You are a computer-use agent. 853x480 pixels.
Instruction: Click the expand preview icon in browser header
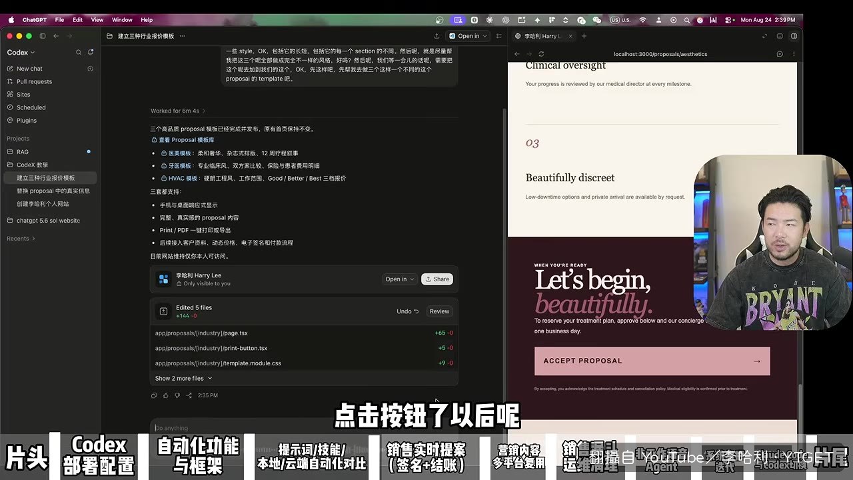(764, 36)
